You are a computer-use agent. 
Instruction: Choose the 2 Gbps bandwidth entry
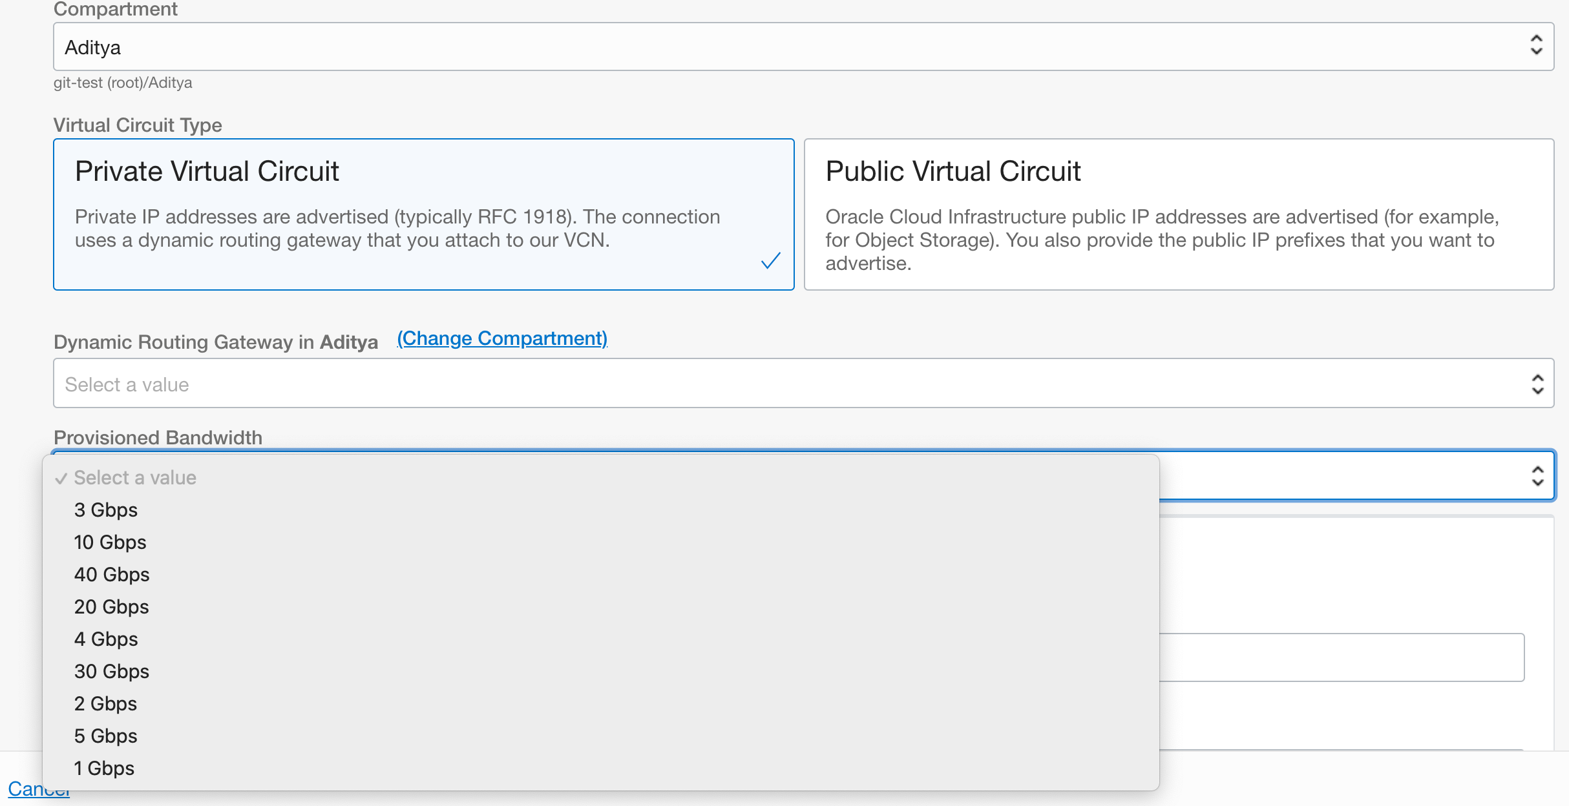coord(106,704)
